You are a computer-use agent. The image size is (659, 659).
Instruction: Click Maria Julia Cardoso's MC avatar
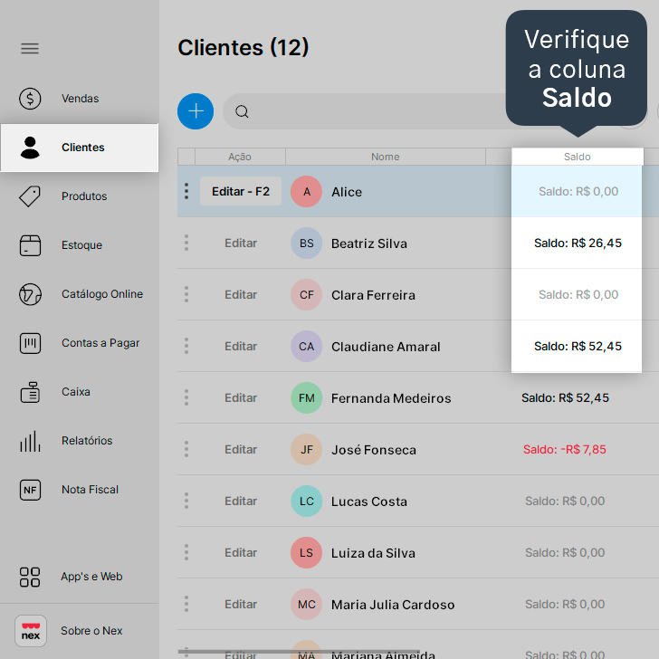click(x=306, y=605)
